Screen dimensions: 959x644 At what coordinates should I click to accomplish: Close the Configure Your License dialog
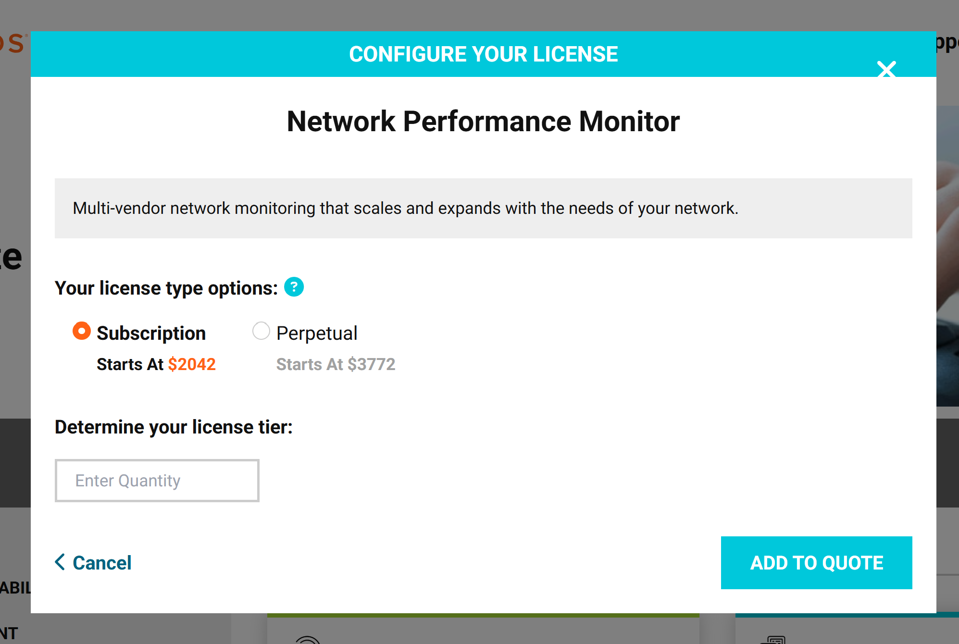886,69
